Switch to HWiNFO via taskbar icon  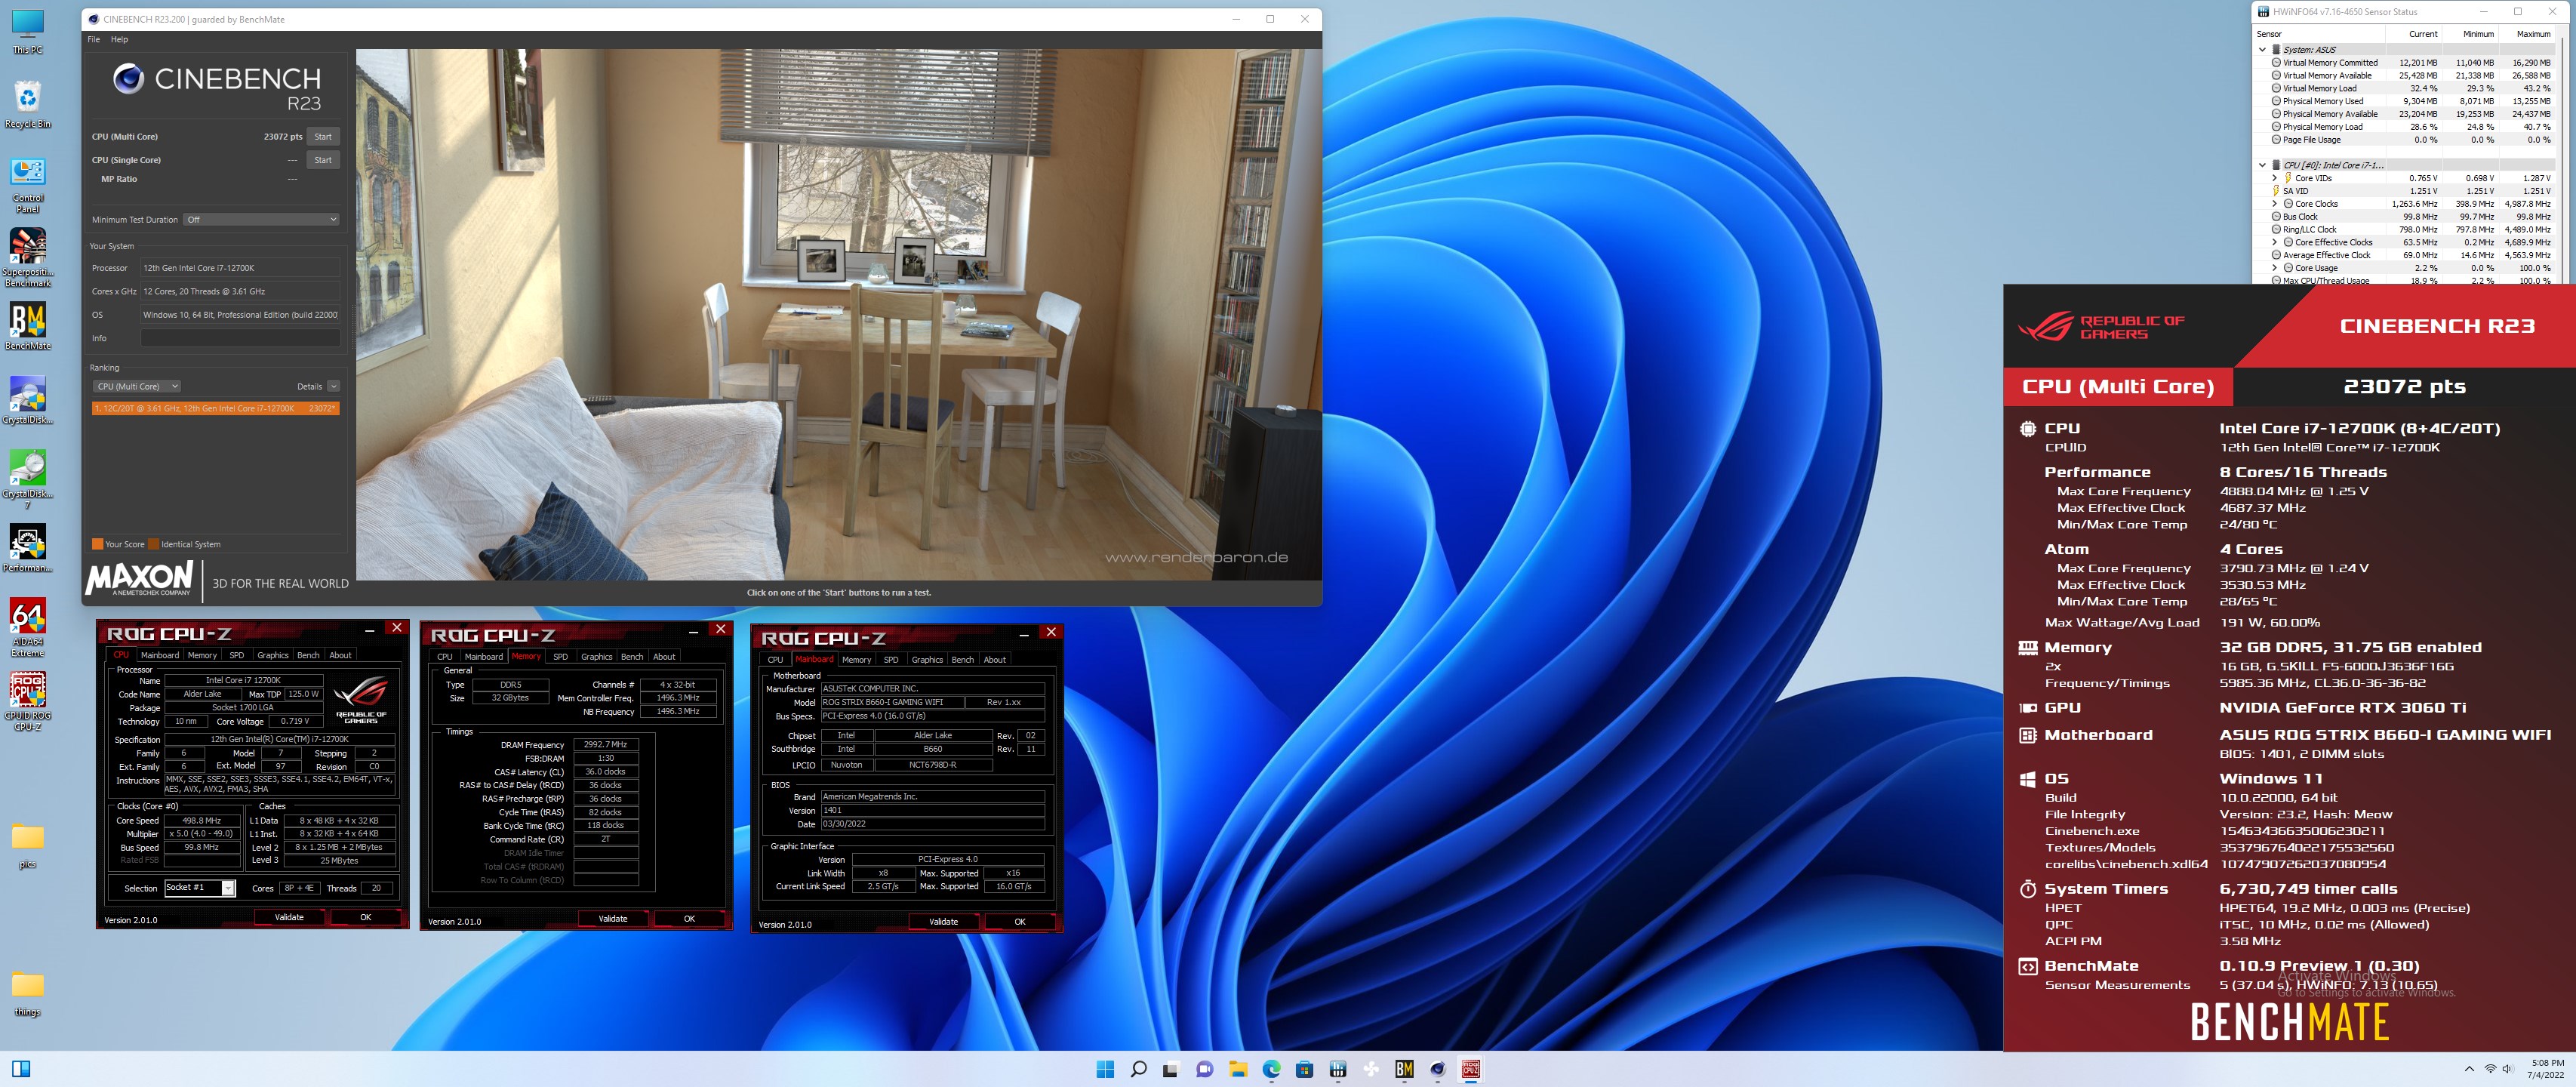pos(1338,1069)
